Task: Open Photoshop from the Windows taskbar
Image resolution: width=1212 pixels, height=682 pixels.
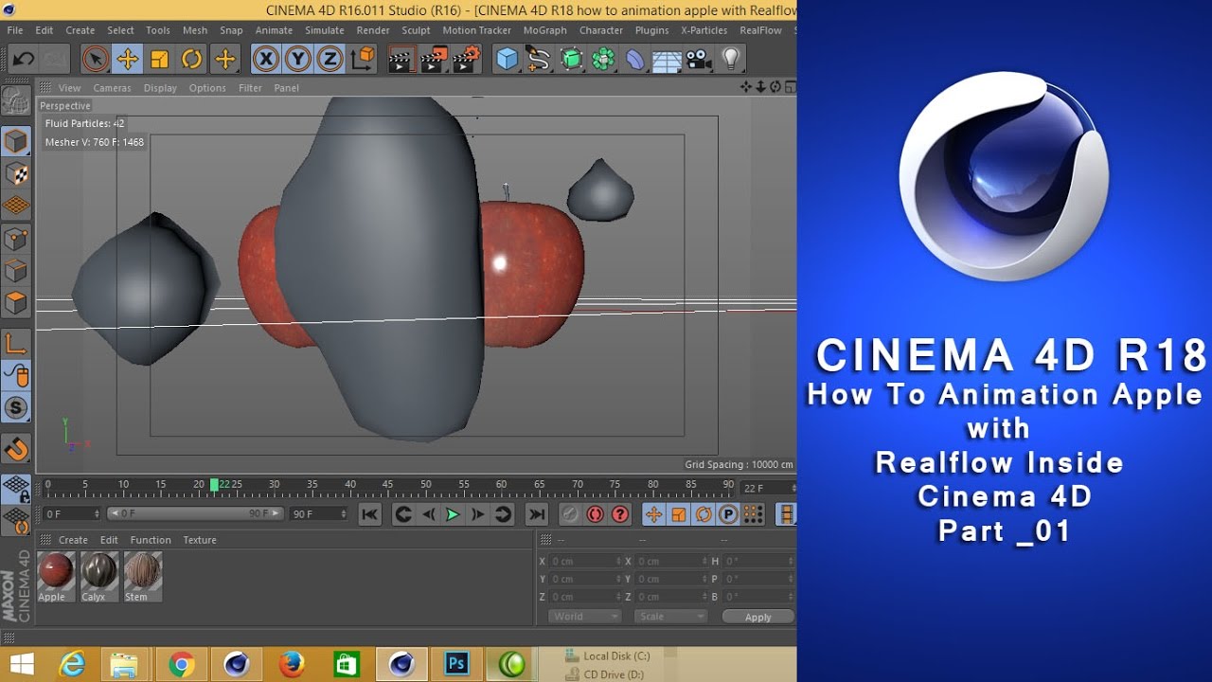Action: tap(457, 665)
